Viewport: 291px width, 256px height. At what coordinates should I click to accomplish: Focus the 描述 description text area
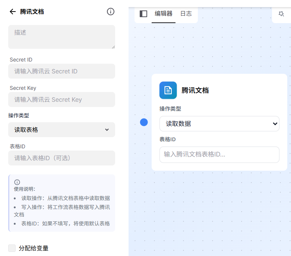[x=61, y=37]
